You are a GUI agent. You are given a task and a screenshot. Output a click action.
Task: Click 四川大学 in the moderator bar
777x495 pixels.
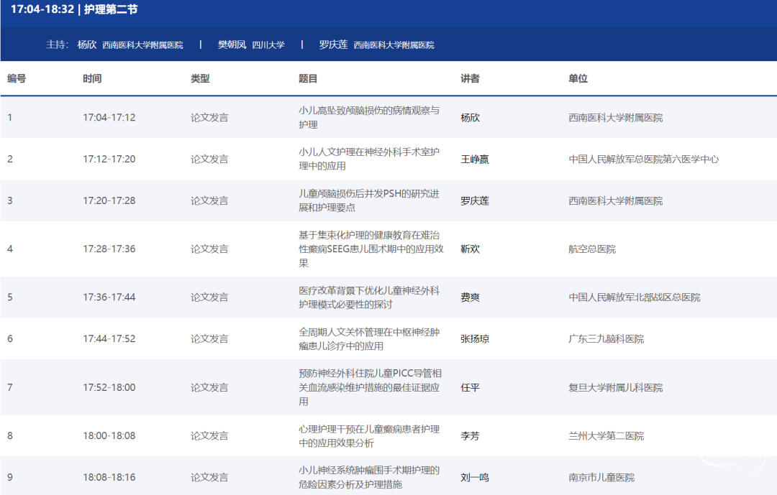tap(268, 45)
